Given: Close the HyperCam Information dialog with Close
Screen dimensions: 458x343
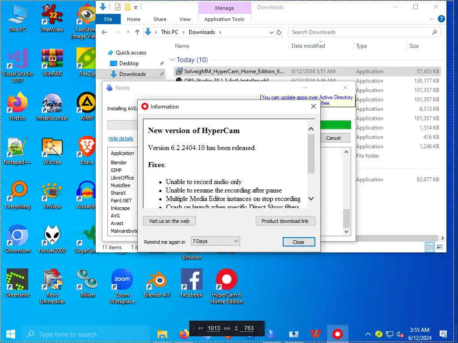Looking at the screenshot, I should coord(298,242).
